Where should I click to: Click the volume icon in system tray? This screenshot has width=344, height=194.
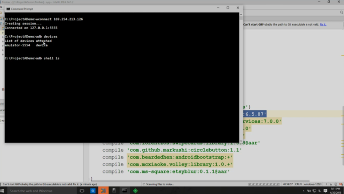click(319, 191)
